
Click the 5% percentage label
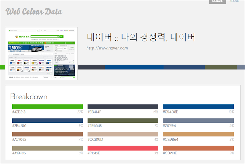(232, 126)
